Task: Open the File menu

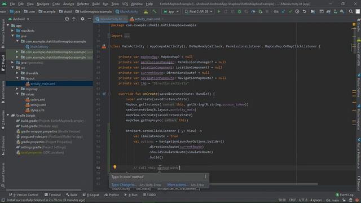Action: point(12,4)
